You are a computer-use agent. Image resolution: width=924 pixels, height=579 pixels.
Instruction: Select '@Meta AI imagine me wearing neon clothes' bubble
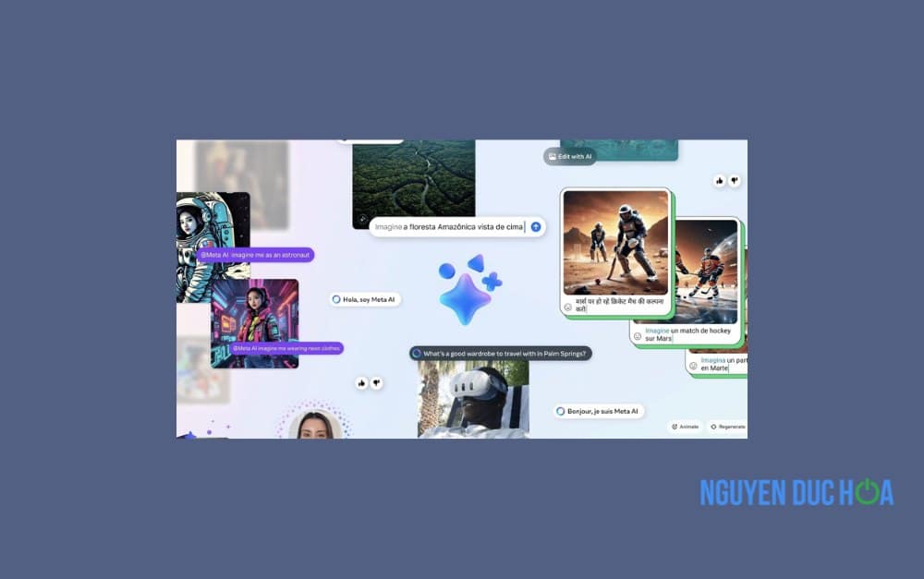pos(286,348)
